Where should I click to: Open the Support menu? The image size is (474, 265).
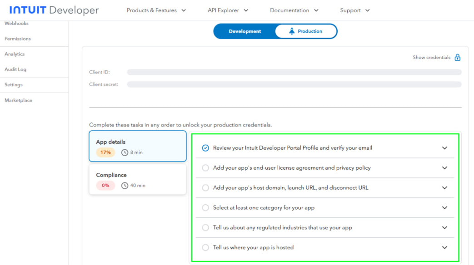(x=355, y=10)
